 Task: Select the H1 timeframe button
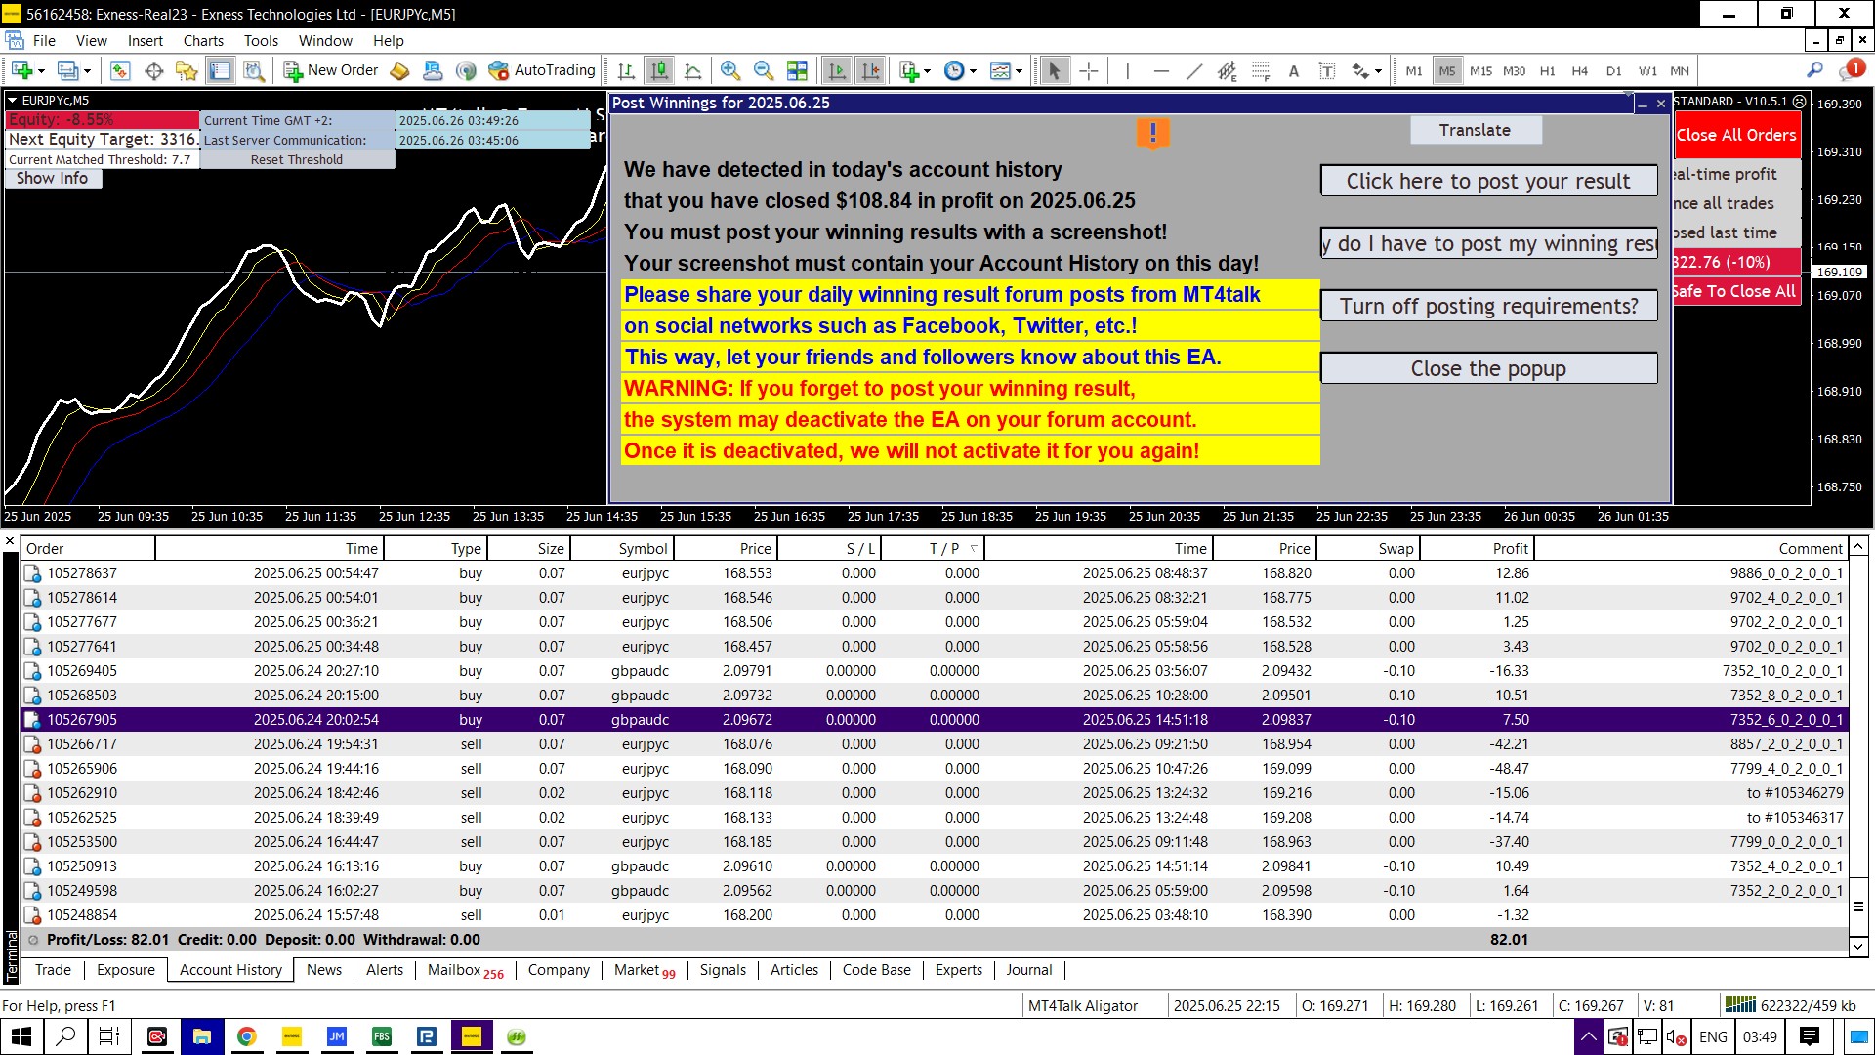(x=1547, y=70)
